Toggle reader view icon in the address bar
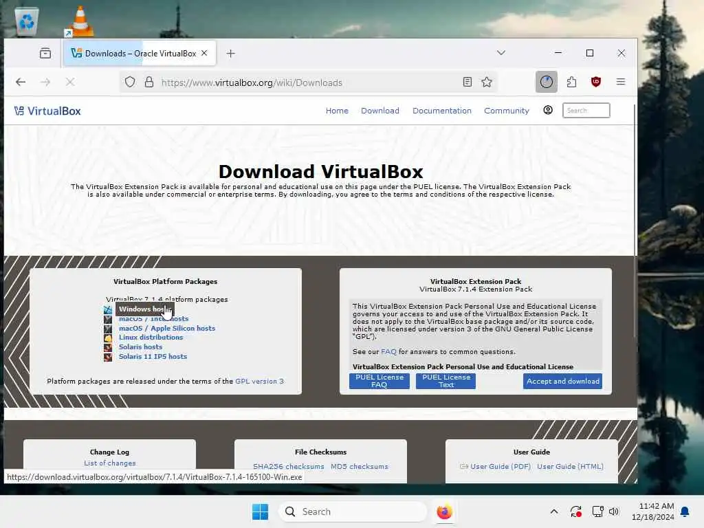The image size is (704, 528). pyautogui.click(x=467, y=82)
